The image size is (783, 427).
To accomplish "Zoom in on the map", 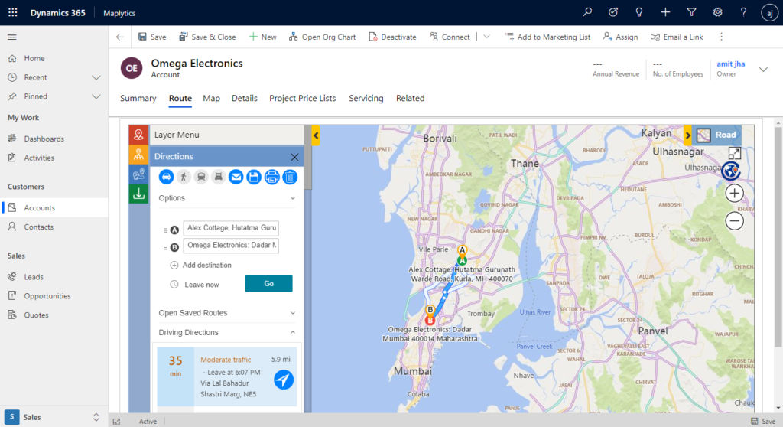I will (735, 194).
